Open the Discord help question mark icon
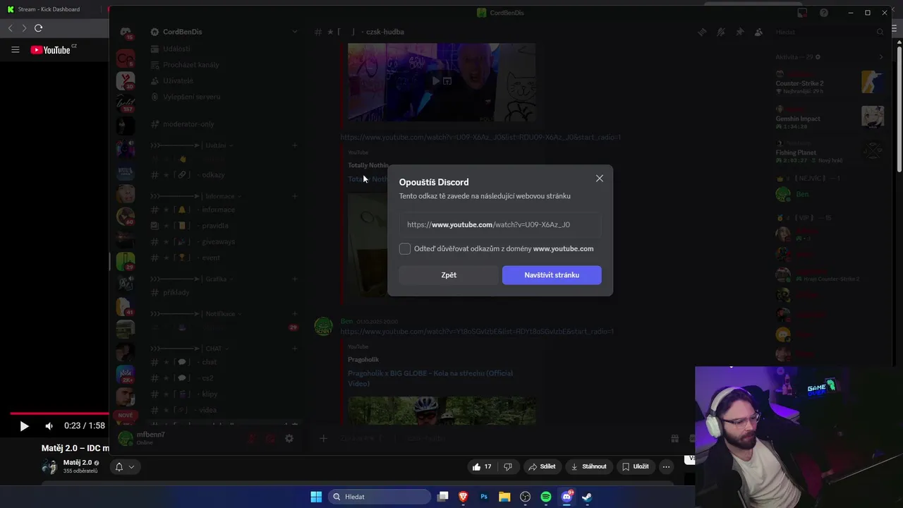Viewport: 903px width, 508px height. coord(824,13)
